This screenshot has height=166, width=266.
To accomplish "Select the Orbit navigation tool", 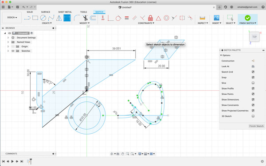I will click(x=112, y=154).
